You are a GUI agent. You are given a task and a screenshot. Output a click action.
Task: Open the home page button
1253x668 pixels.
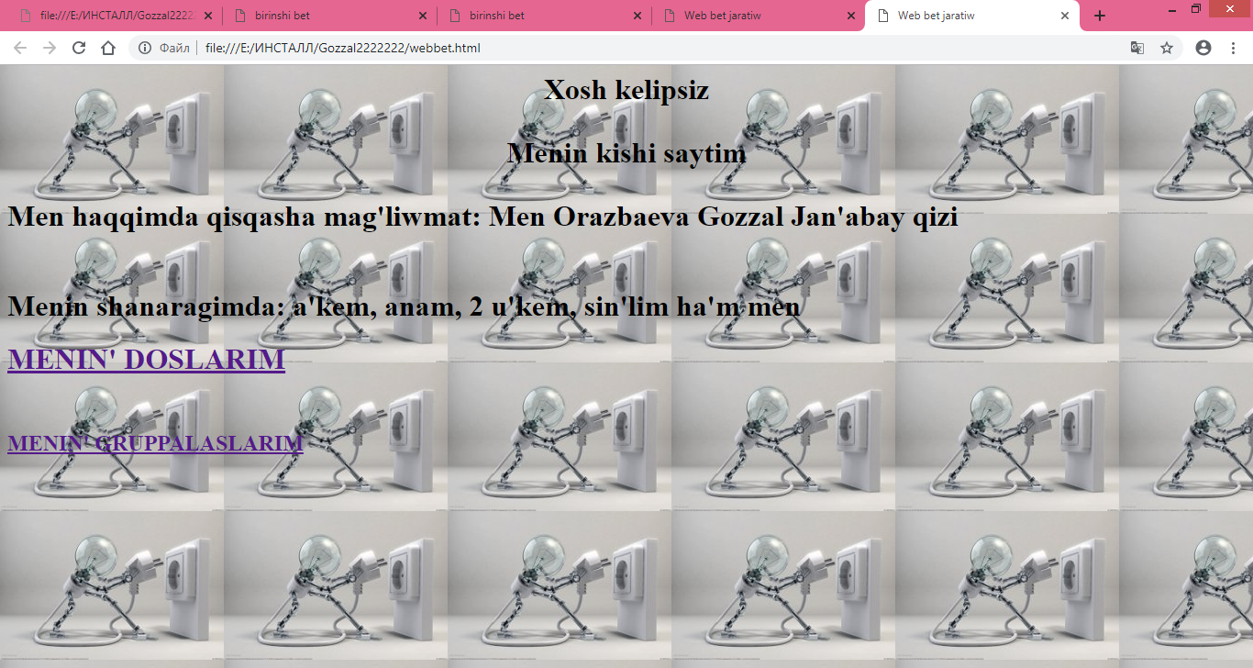[x=108, y=48]
